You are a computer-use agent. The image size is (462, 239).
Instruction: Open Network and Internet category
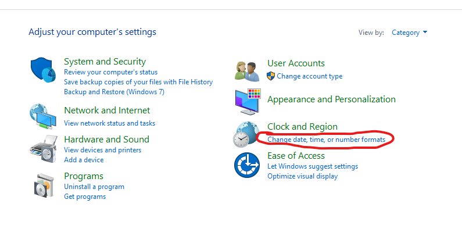(x=107, y=110)
